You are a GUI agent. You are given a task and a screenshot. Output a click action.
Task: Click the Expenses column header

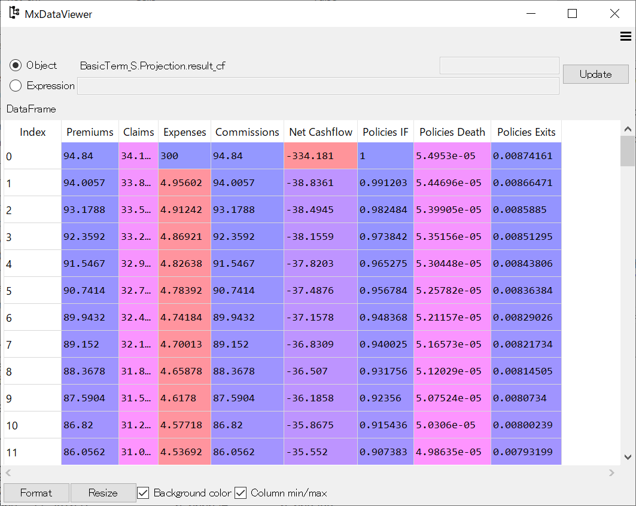[x=184, y=132]
